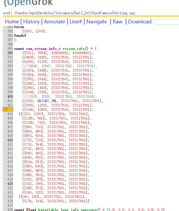The width and height of the screenshot is (179, 211).
Task: Open the modules path segment
Action: pos(46,13)
